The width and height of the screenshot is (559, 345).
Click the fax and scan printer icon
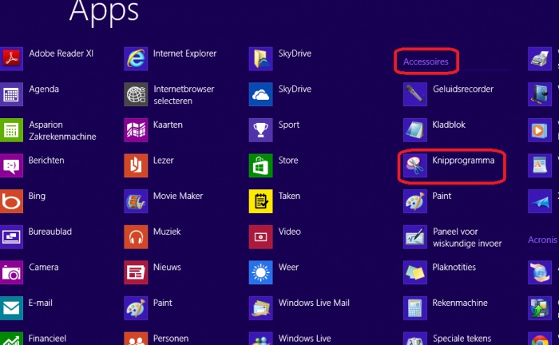[x=539, y=58]
